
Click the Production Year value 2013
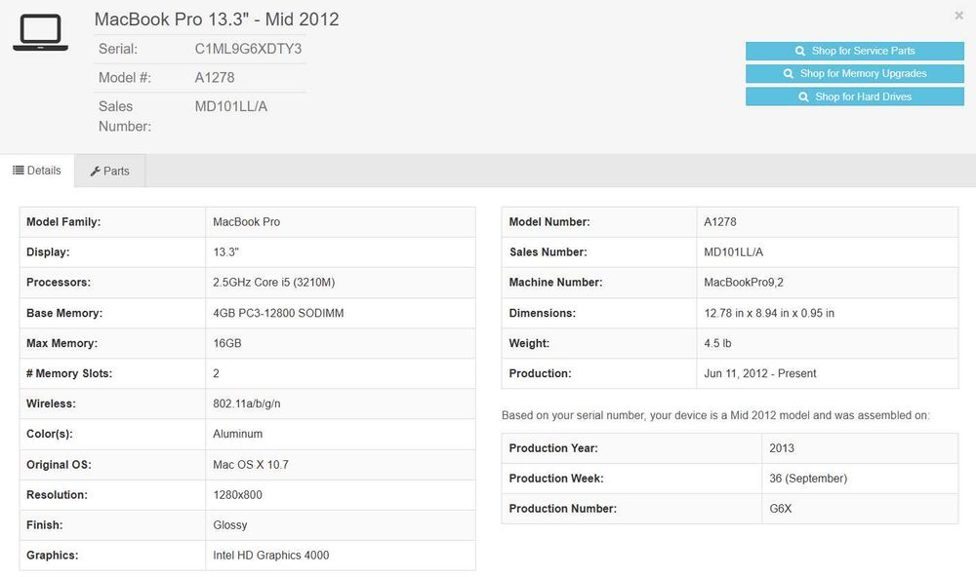pos(782,448)
